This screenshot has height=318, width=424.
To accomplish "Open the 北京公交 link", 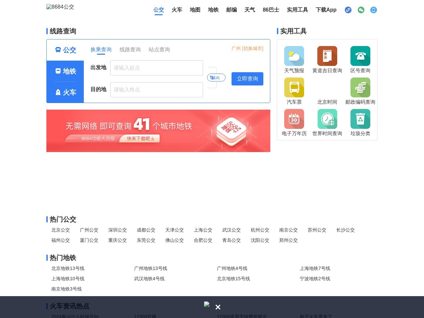I will (x=61, y=230).
